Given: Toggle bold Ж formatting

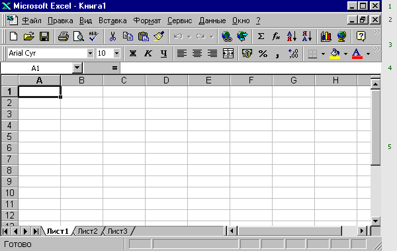Looking at the screenshot, I should 133,54.
